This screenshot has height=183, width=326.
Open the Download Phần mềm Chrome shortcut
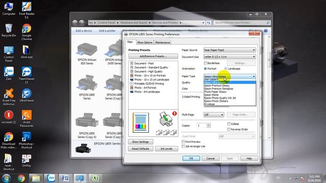(8, 140)
